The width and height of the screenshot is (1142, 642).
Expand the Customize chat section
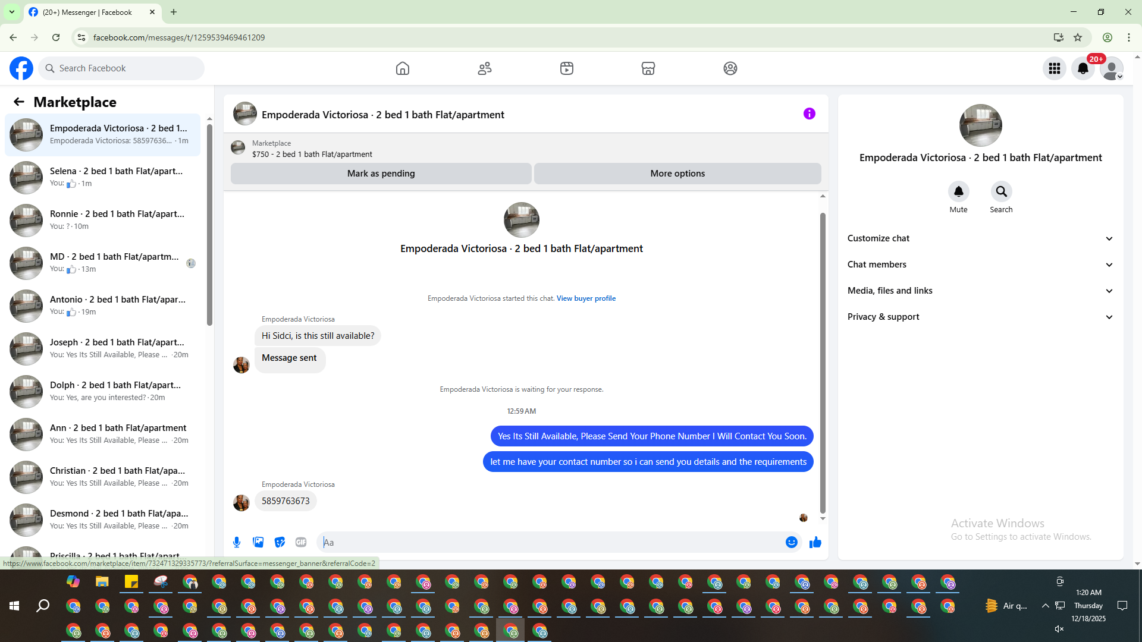pyautogui.click(x=980, y=238)
